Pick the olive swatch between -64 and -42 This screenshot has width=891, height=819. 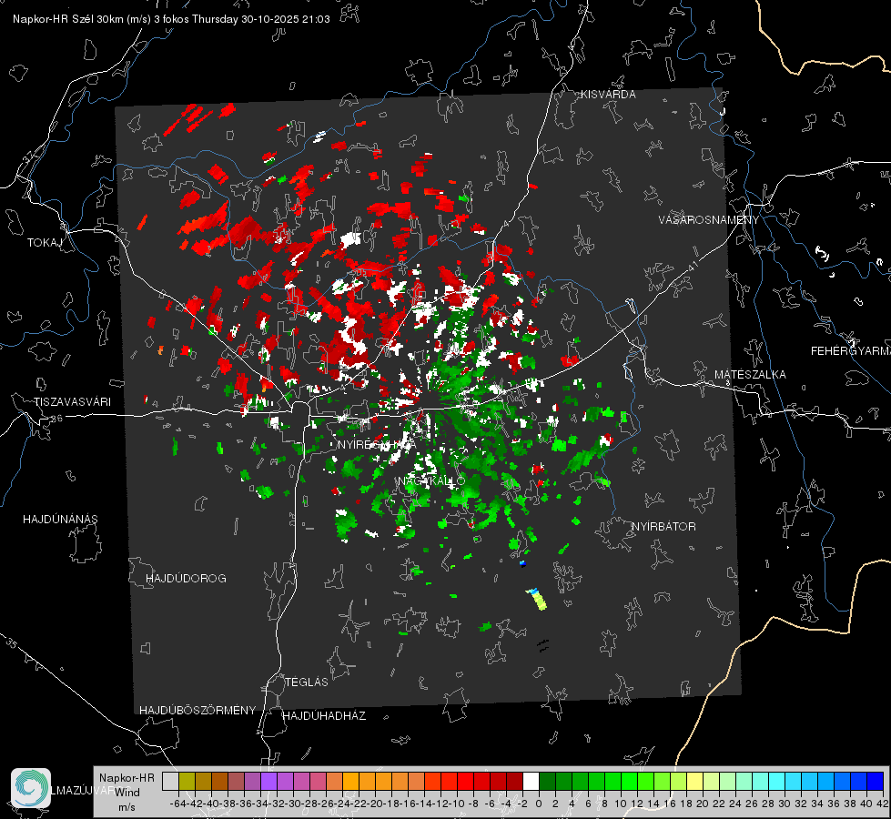click(187, 781)
